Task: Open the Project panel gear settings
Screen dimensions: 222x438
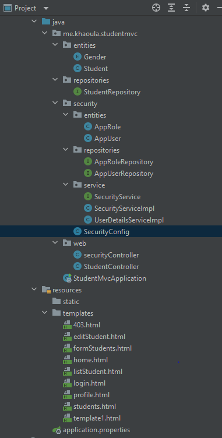Action: pos(206,8)
